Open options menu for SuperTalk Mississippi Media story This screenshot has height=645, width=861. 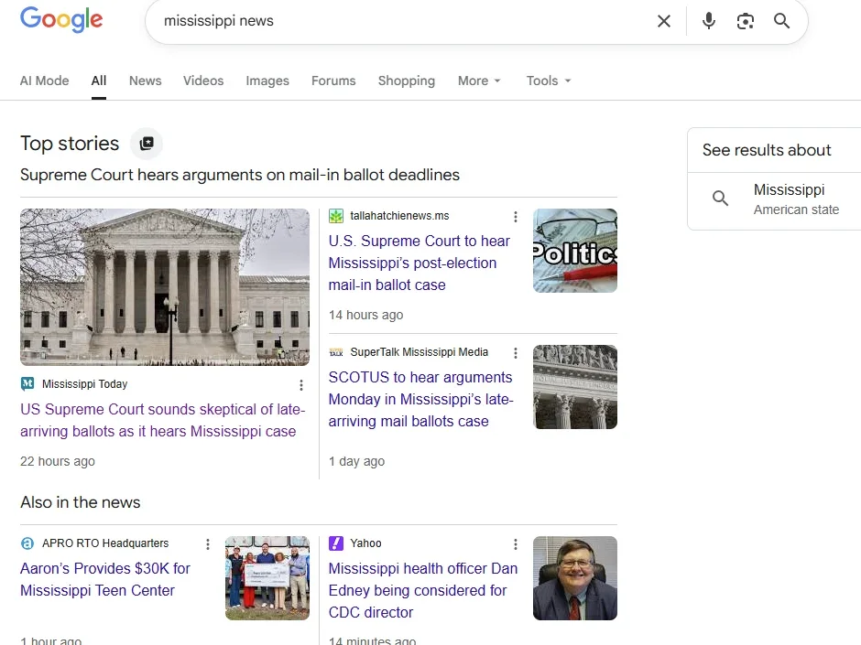click(x=515, y=353)
